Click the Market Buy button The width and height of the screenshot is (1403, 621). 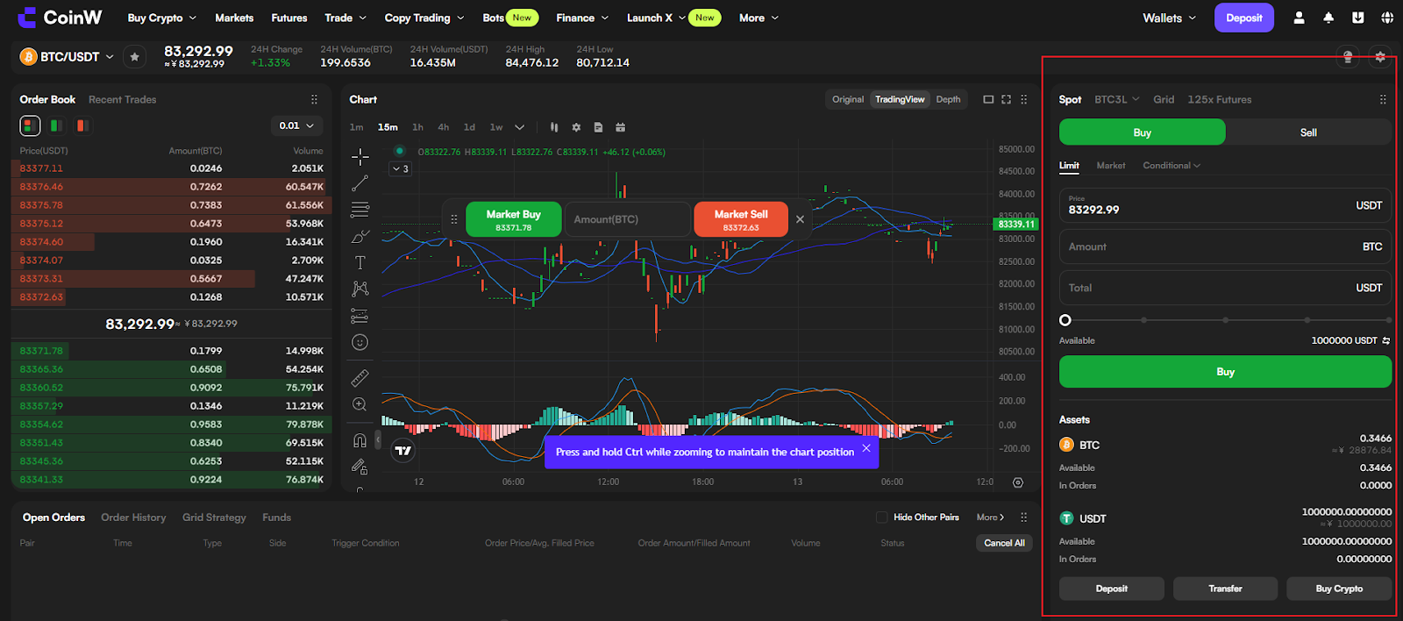coord(514,219)
